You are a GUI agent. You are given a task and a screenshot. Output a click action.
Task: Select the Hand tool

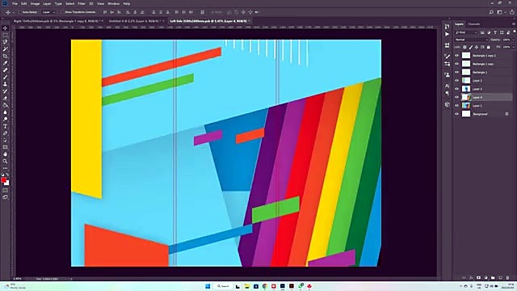click(6, 154)
